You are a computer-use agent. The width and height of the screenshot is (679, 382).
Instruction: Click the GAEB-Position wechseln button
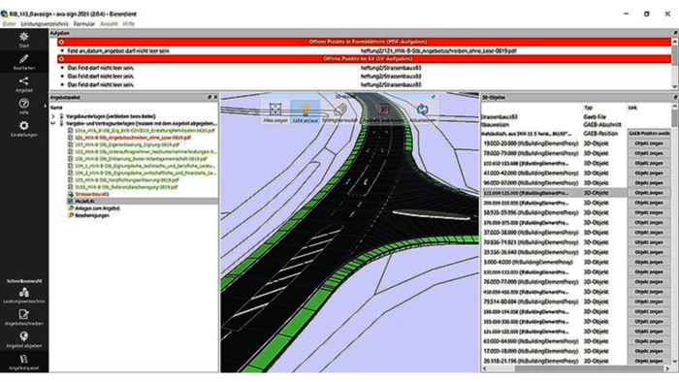pyautogui.click(x=649, y=133)
